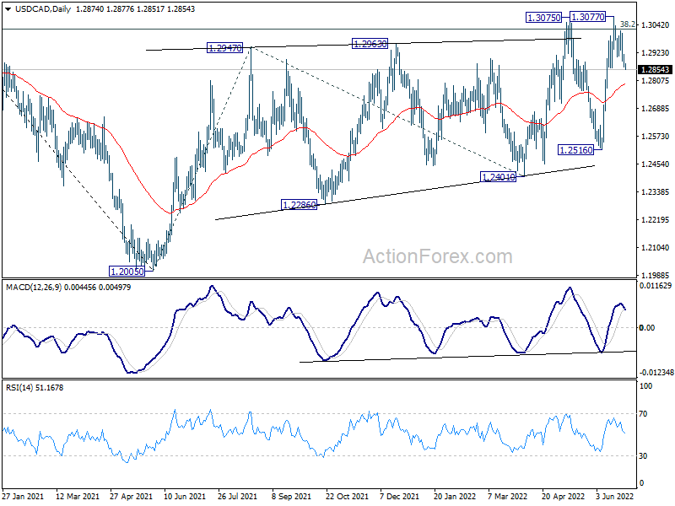Viewport: 675px width, 506px height.
Task: Click the RSI 70 level label
Action: [x=643, y=414]
